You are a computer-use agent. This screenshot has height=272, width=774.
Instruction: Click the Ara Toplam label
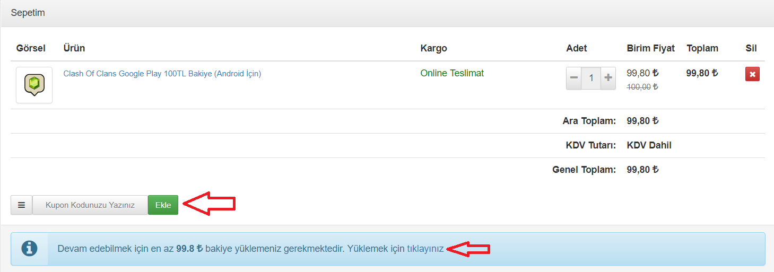point(589,121)
